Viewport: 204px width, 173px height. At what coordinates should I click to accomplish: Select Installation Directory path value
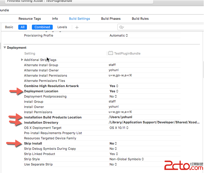(x=154, y=122)
